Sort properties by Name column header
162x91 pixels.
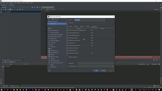[x=79, y=29]
